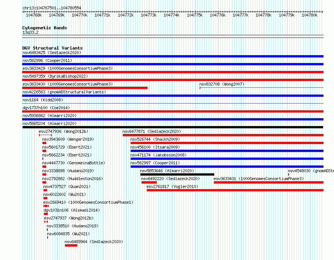The image size is (334, 260).
Task: Click the nsv3338510 (Audano2019) label
Action: pyautogui.click(x=72, y=226)
